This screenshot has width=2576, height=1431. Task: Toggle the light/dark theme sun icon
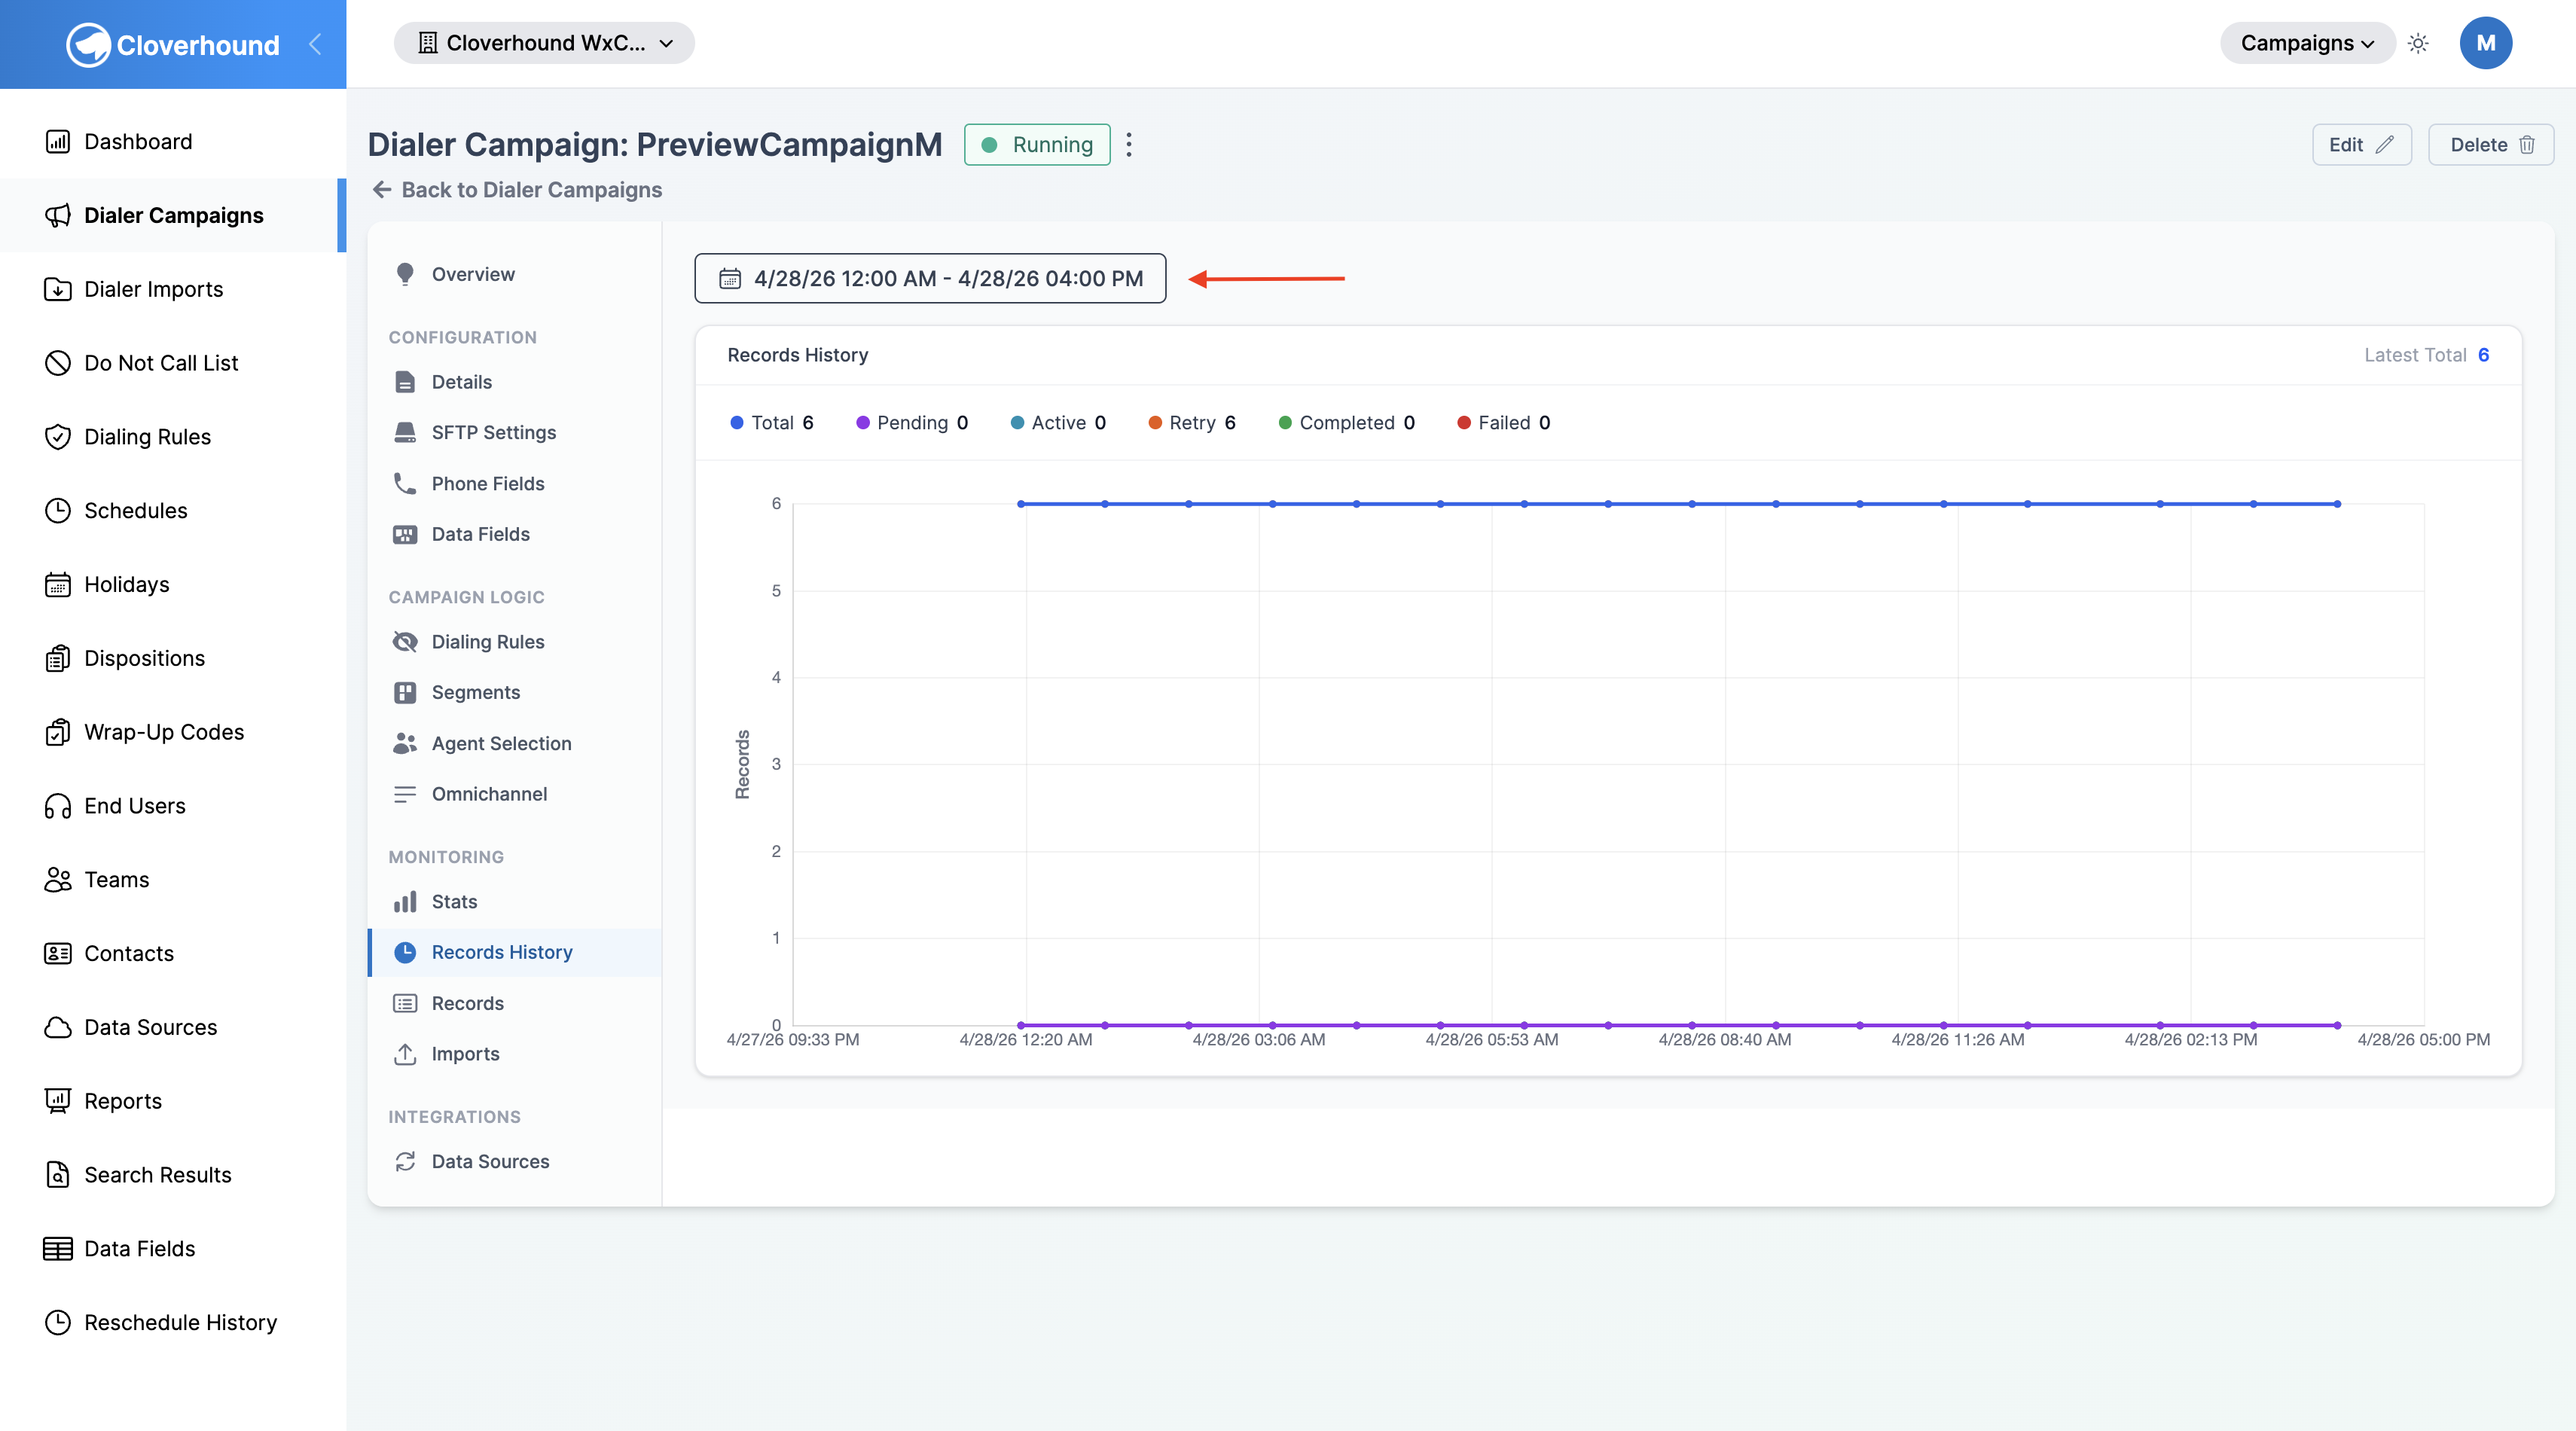coord(2418,43)
